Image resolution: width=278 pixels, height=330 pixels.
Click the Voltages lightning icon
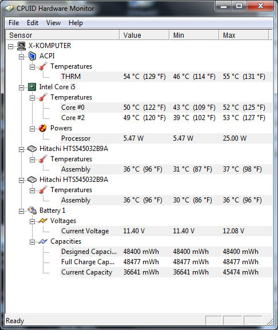point(43,221)
